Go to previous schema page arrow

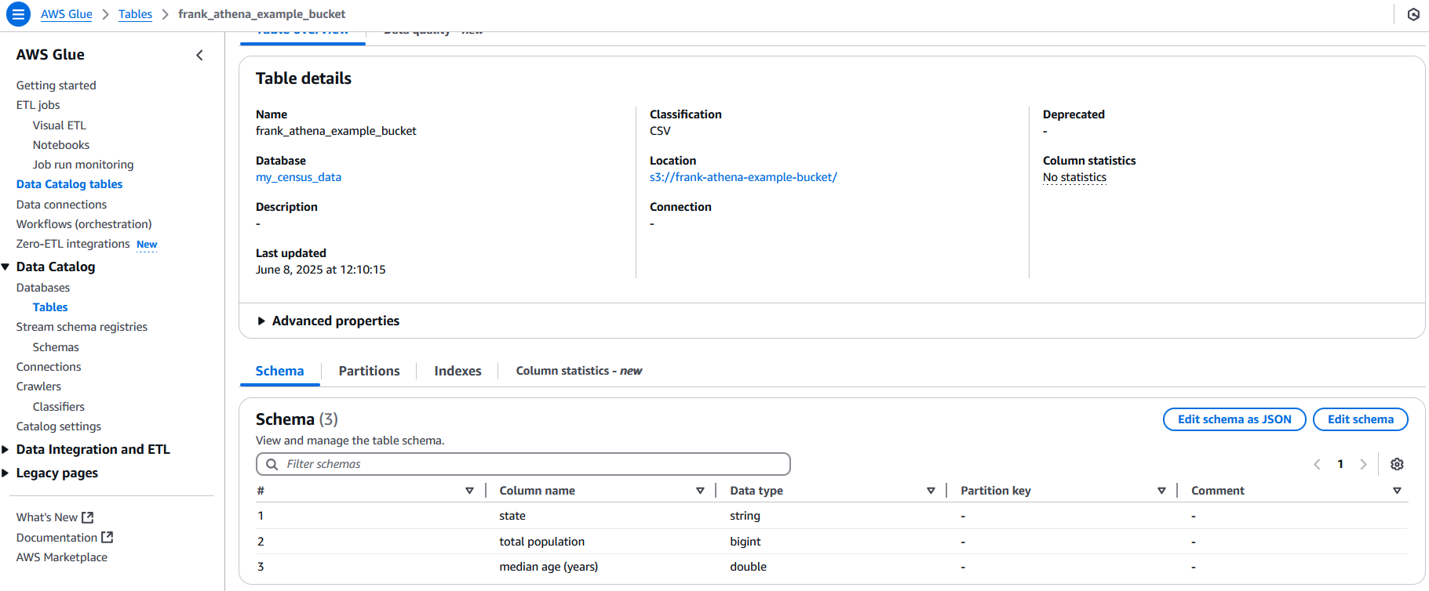tap(1317, 464)
